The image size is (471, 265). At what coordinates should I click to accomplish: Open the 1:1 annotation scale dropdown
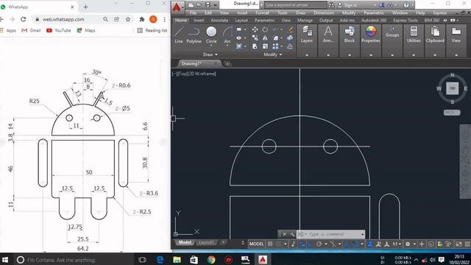click(397, 244)
